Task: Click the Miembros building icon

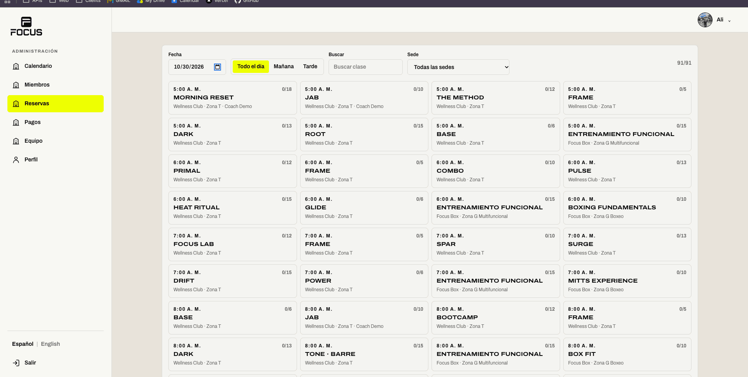Action: pos(16,85)
